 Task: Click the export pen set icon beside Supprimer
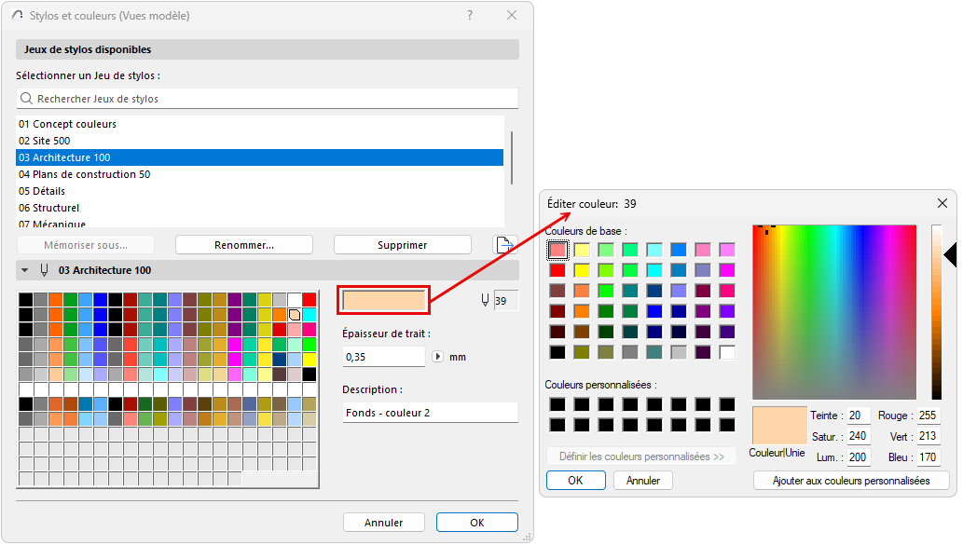click(504, 243)
